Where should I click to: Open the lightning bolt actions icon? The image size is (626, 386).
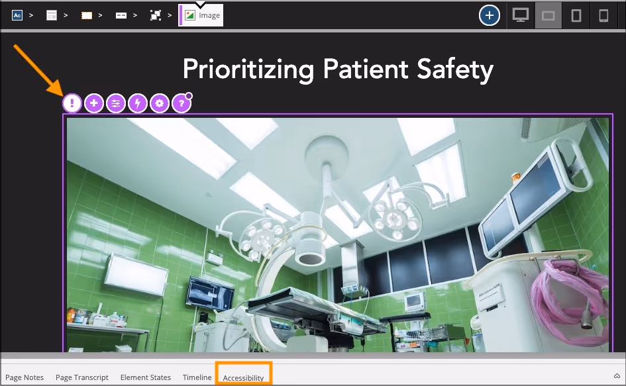click(x=138, y=103)
